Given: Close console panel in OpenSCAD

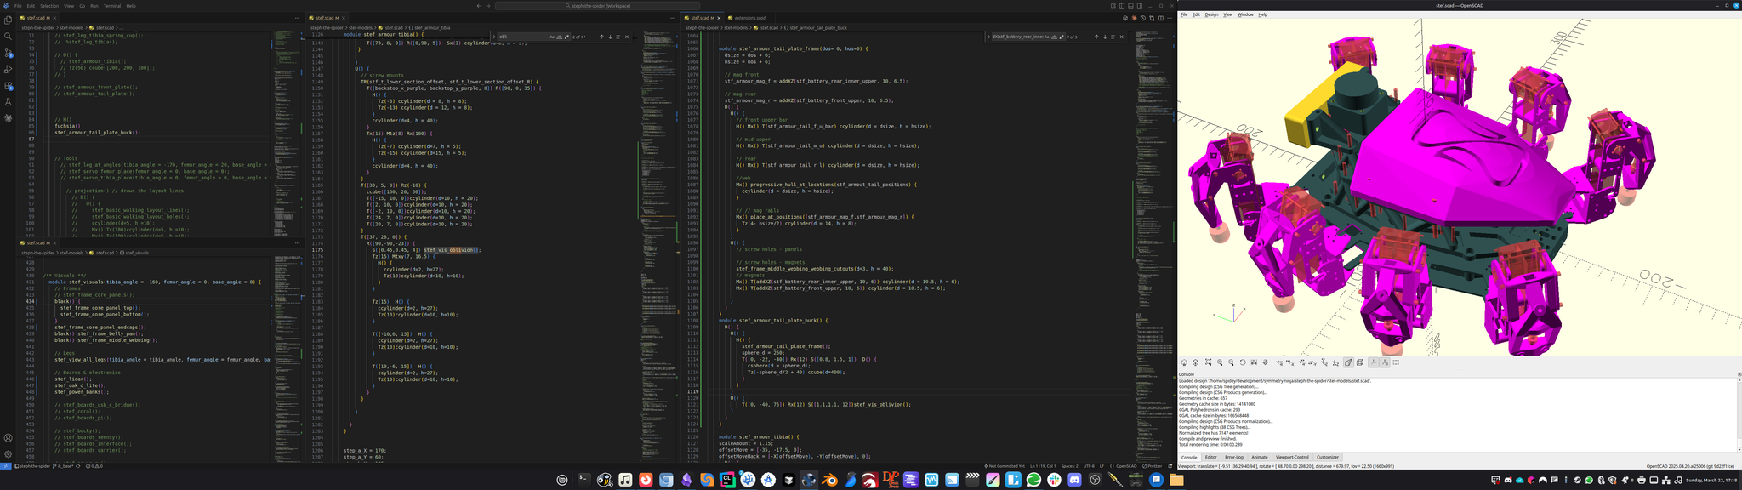Looking at the screenshot, I should pyautogui.click(x=1739, y=374).
